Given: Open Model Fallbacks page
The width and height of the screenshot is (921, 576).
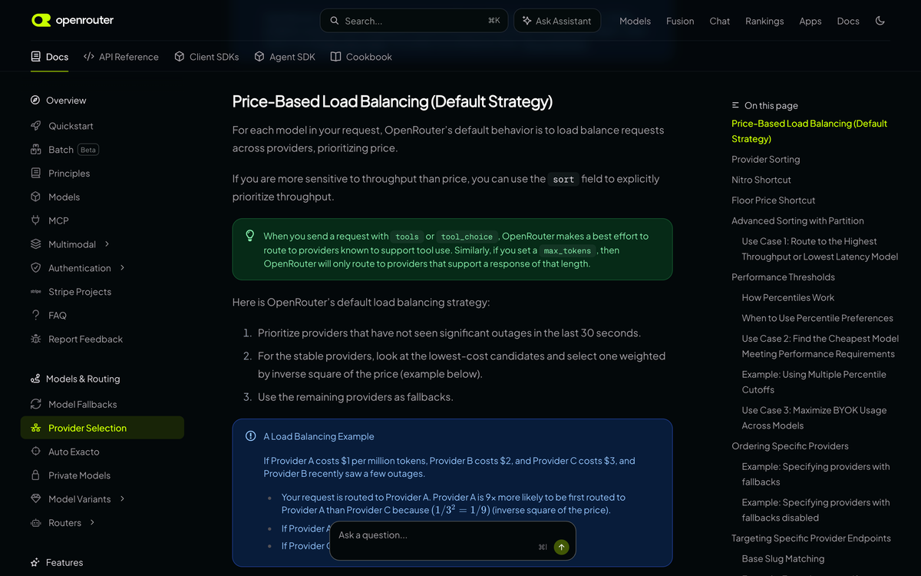Looking at the screenshot, I should 83,404.
